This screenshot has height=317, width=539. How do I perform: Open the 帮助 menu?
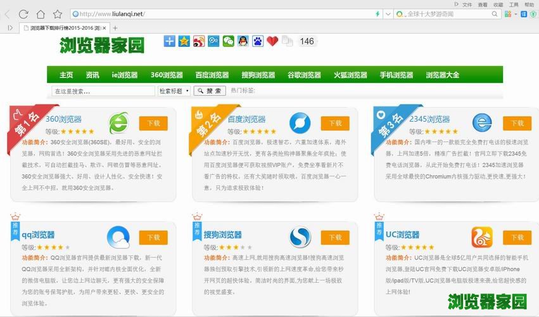tap(529, 4)
